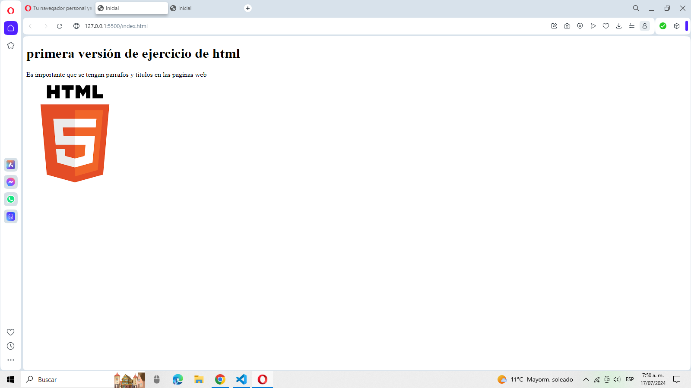The height and width of the screenshot is (388, 691).
Task: View site information globe icon
Action: point(76,26)
